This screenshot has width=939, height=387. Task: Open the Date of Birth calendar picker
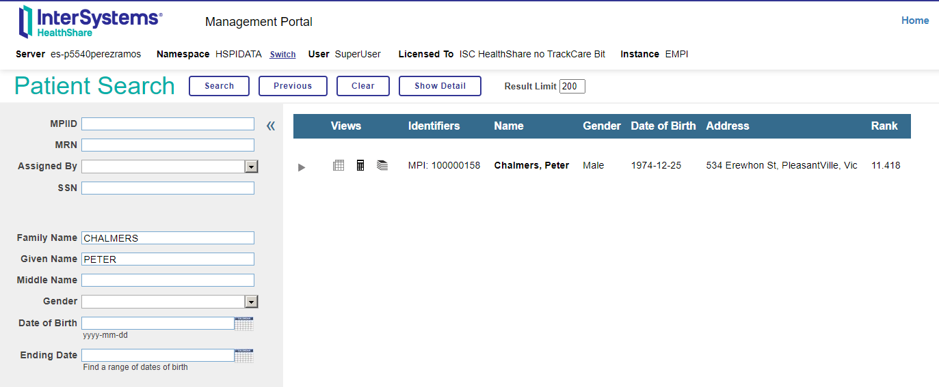(244, 324)
